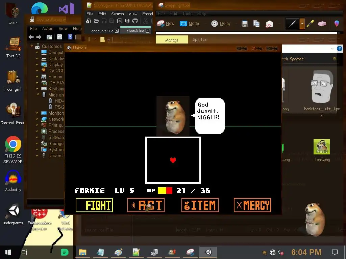Viewport: 346px width, 259px height.
Task: Click the Snipping Tool send mail icon
Action: click(x=269, y=24)
